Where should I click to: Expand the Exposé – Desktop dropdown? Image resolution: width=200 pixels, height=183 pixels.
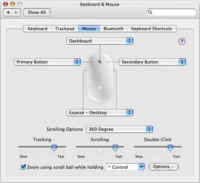point(100,113)
